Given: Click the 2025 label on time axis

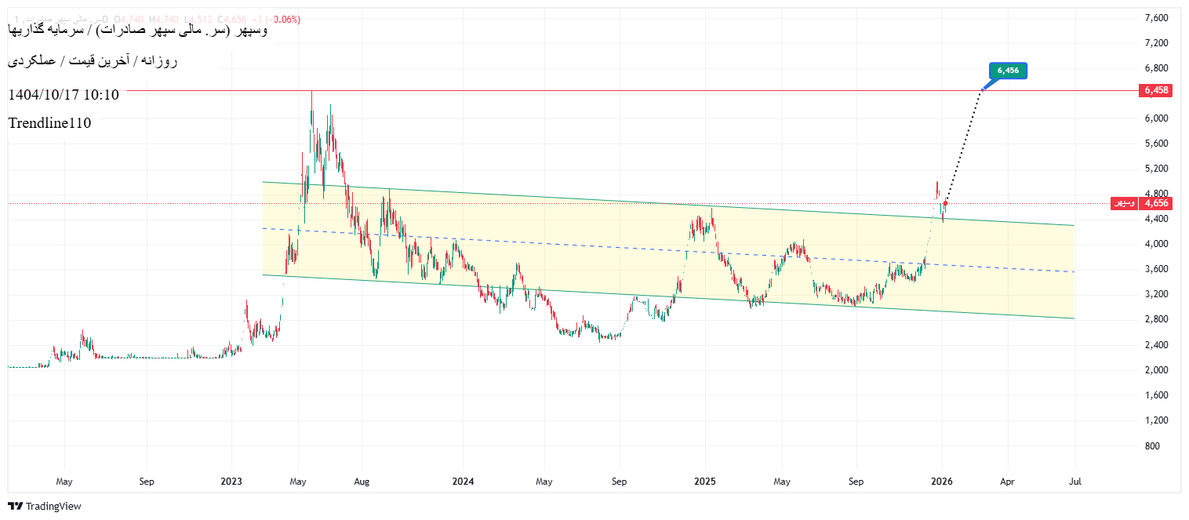Looking at the screenshot, I should [x=705, y=482].
